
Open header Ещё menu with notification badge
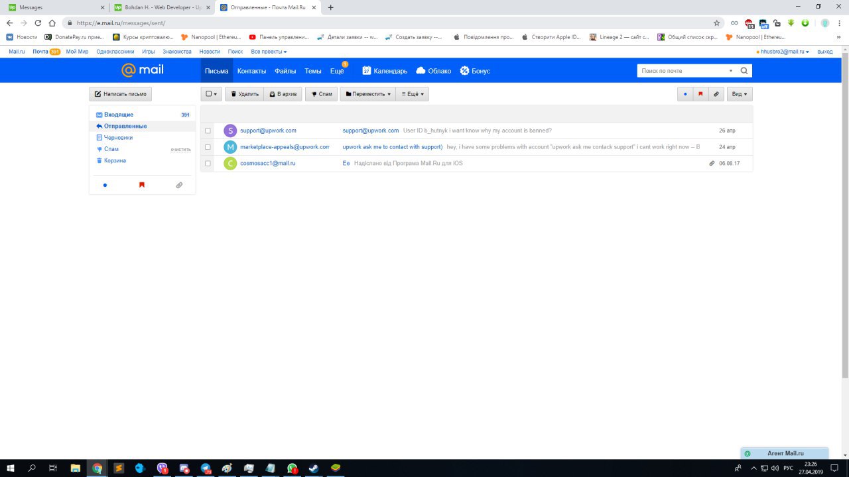(x=338, y=70)
